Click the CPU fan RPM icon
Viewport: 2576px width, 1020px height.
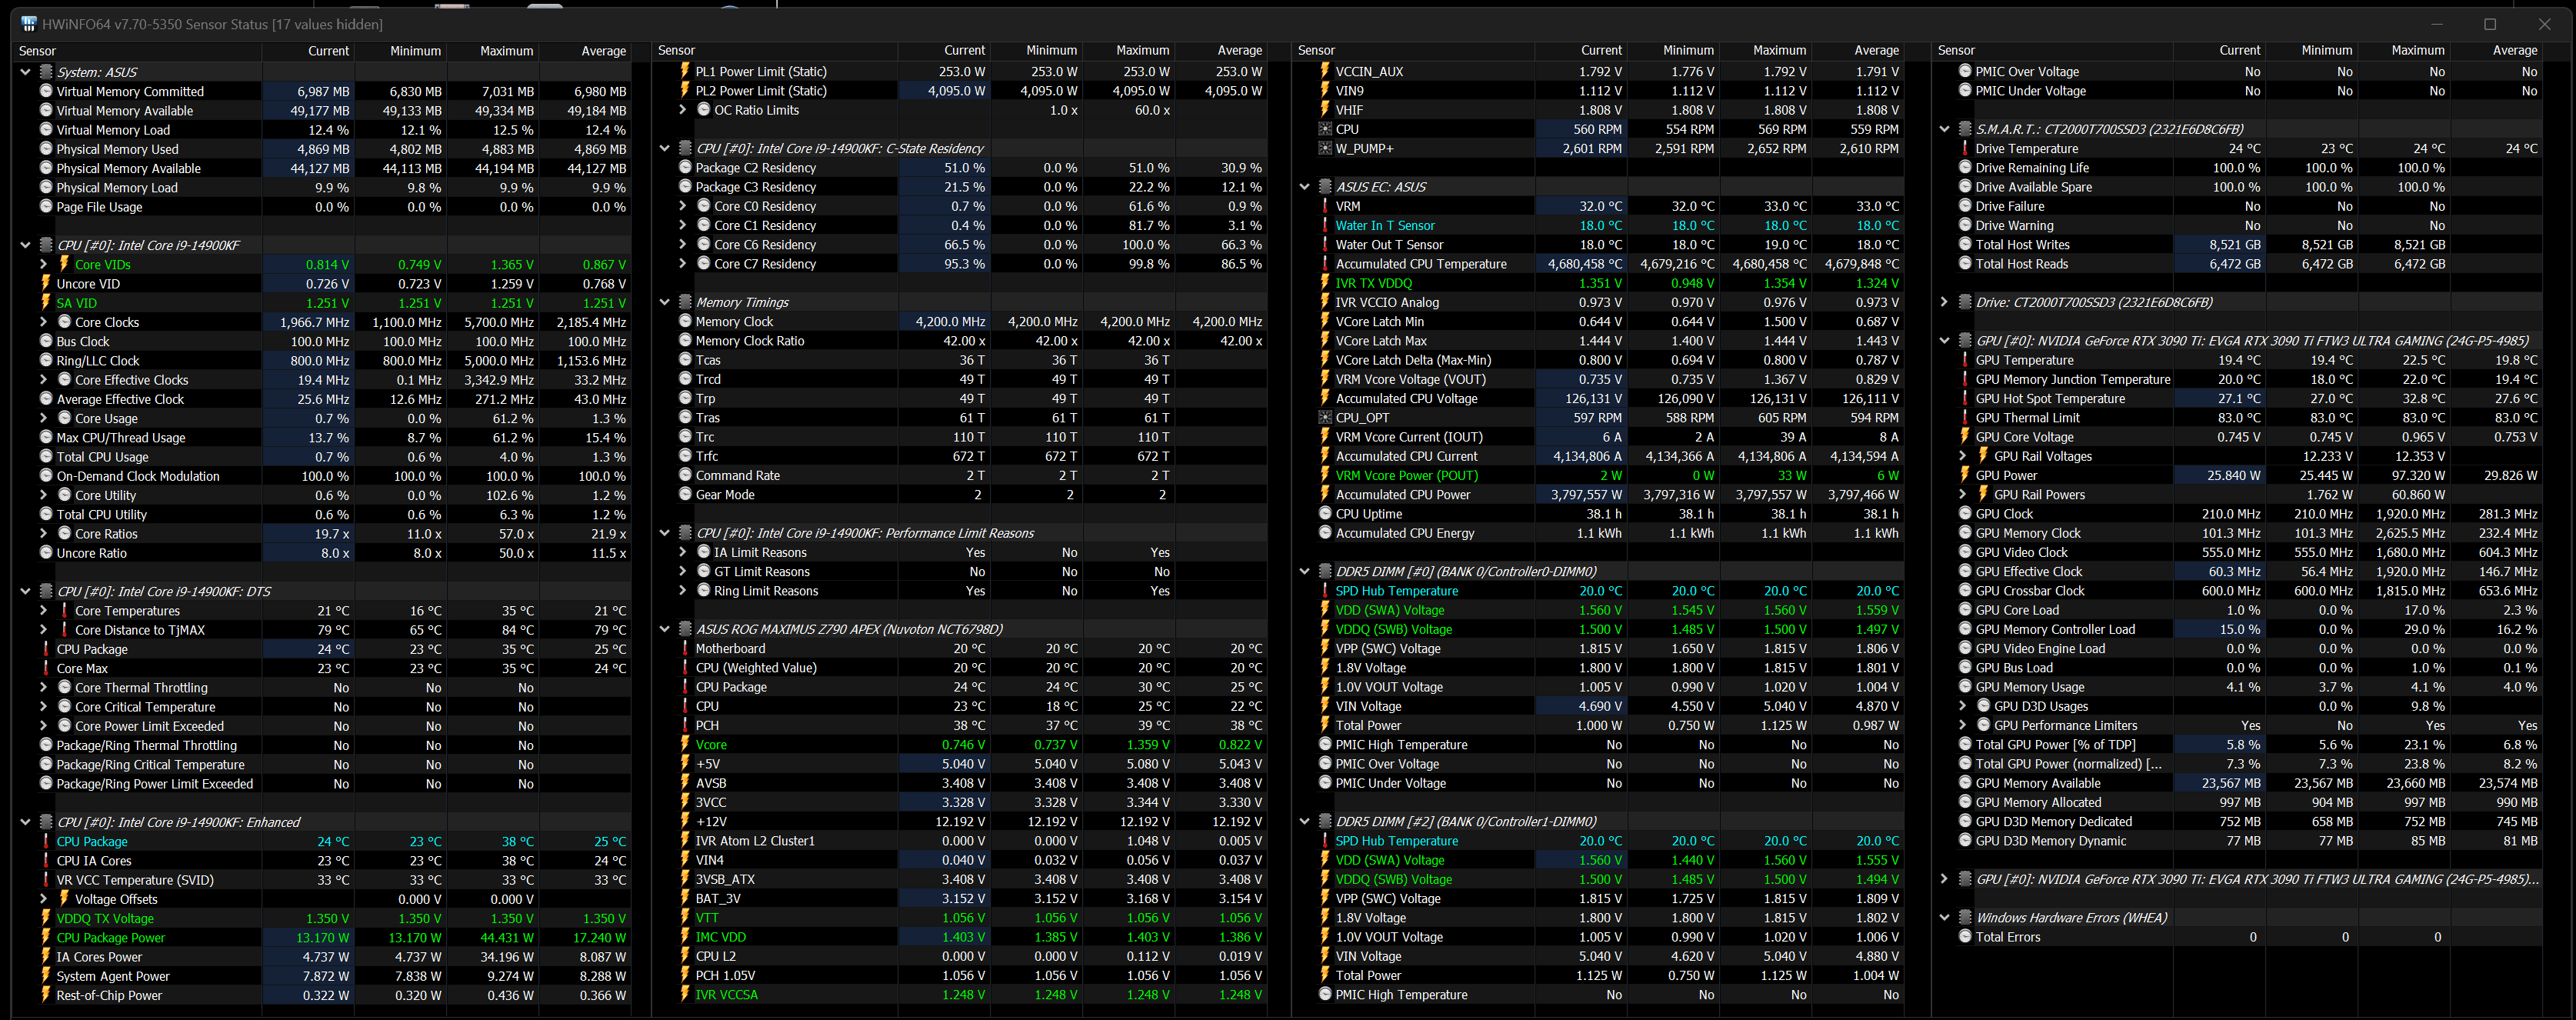[1325, 129]
